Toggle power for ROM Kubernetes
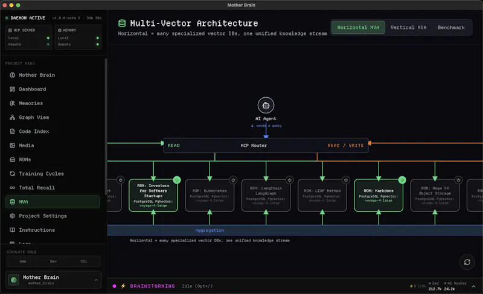 (233, 180)
